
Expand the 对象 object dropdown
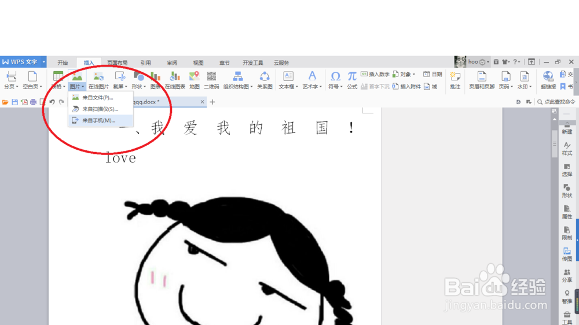click(x=413, y=75)
